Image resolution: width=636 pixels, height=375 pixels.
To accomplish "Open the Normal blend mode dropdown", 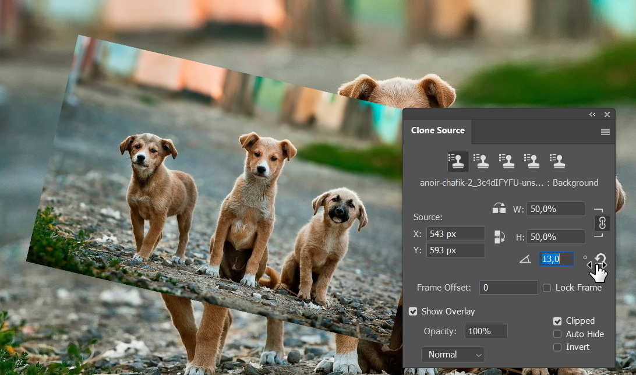I will (x=453, y=355).
